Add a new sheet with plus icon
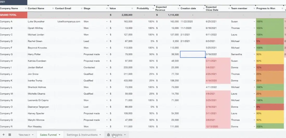 [x=3, y=135]
